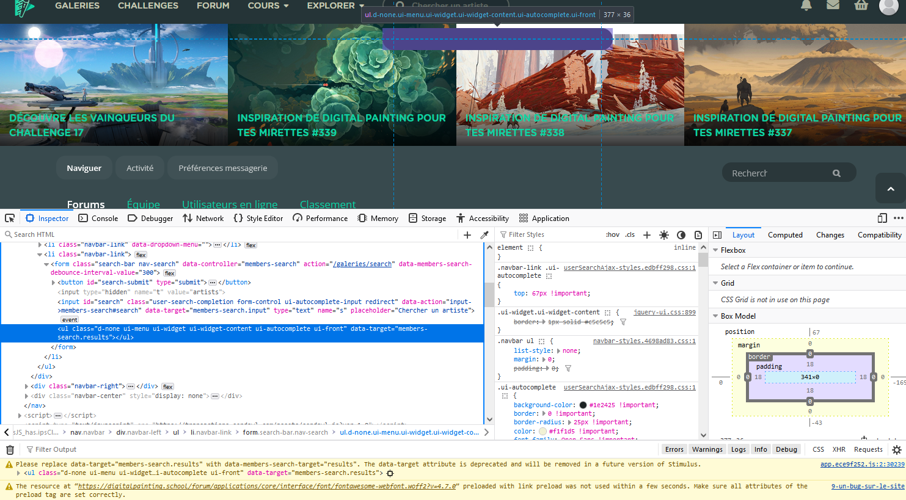Clear the console output with trash icon
The height and width of the screenshot is (500, 906).
10,449
